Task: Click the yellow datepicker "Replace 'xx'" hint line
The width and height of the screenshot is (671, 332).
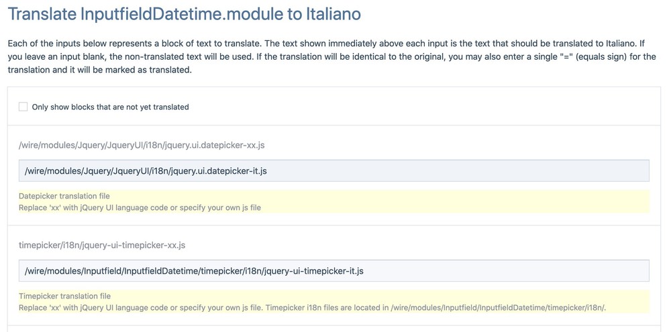Action: 140,208
